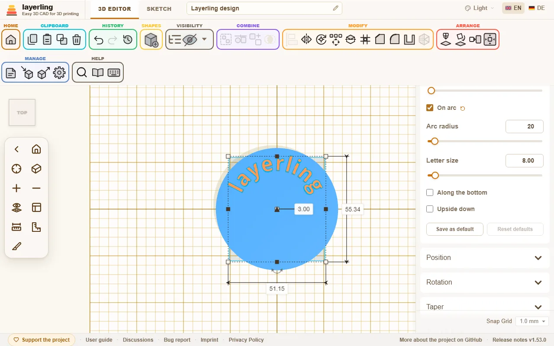
Task: Toggle the hide-selection eye icon in Visibility
Action: point(190,40)
